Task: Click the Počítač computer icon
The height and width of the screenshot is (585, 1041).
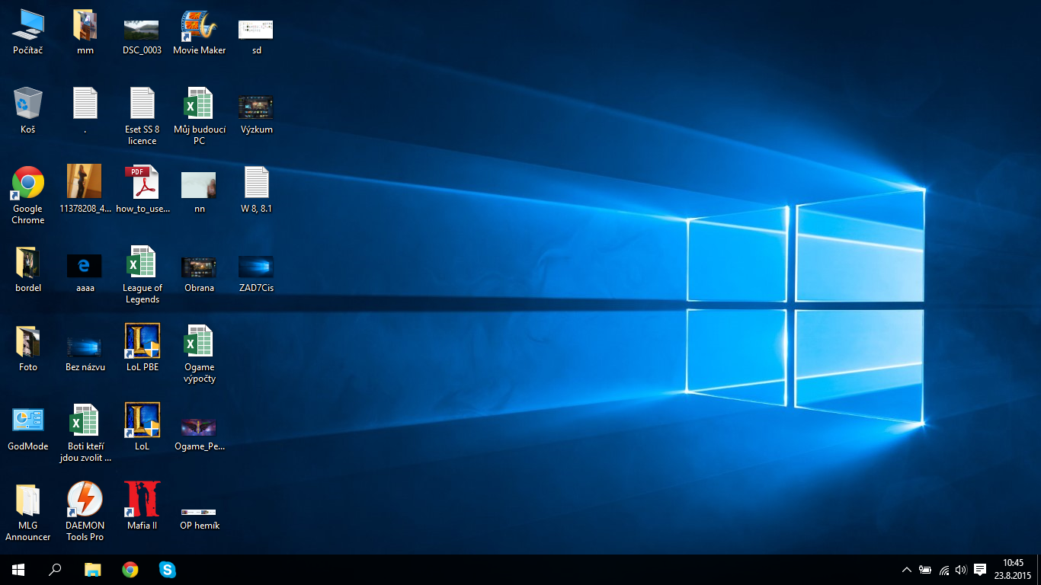Action: pyautogui.click(x=28, y=26)
